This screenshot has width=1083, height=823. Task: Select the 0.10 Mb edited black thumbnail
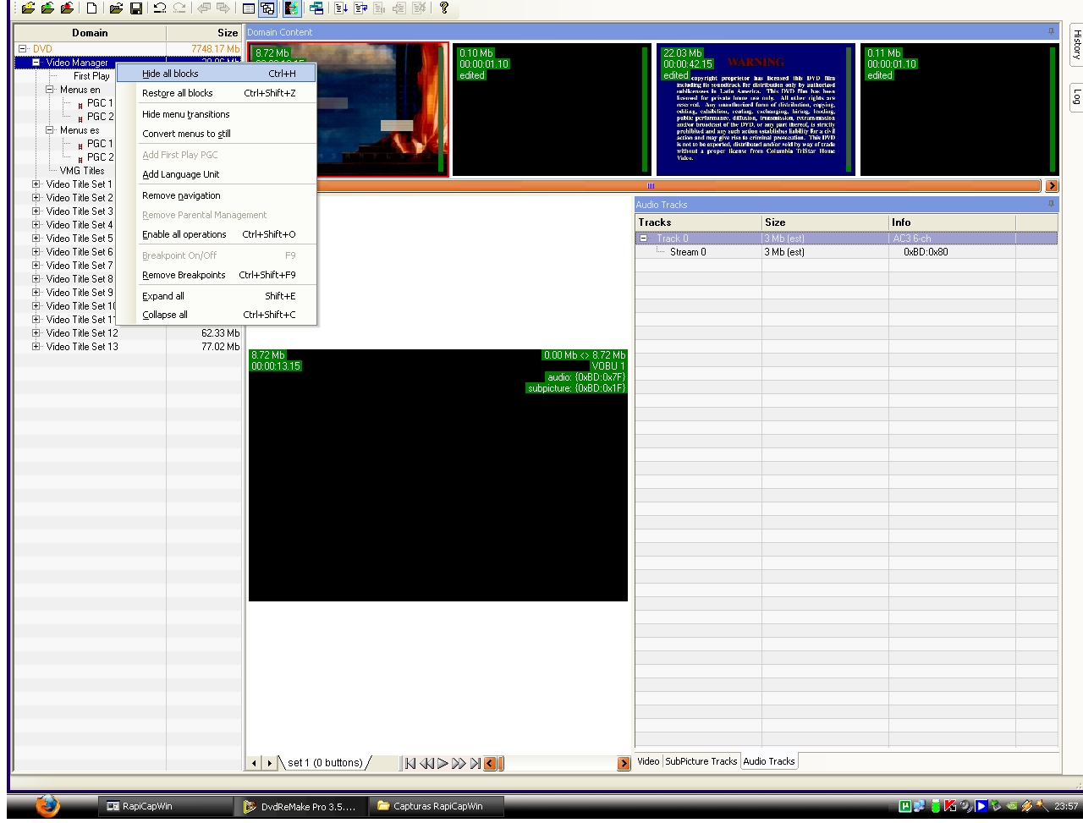[552, 110]
